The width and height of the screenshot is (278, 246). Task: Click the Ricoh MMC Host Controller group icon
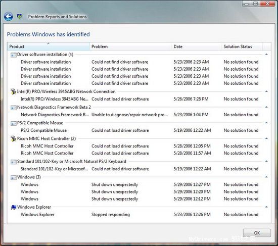pos(13,138)
